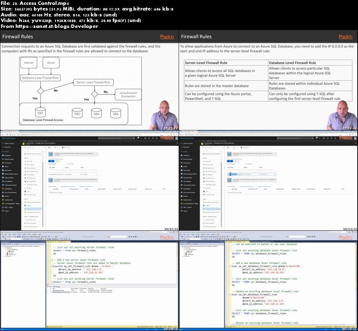Expand the ToyStore node in the 00:08:30 Object Explorer
This screenshot has height=331, width=358.
6,253
